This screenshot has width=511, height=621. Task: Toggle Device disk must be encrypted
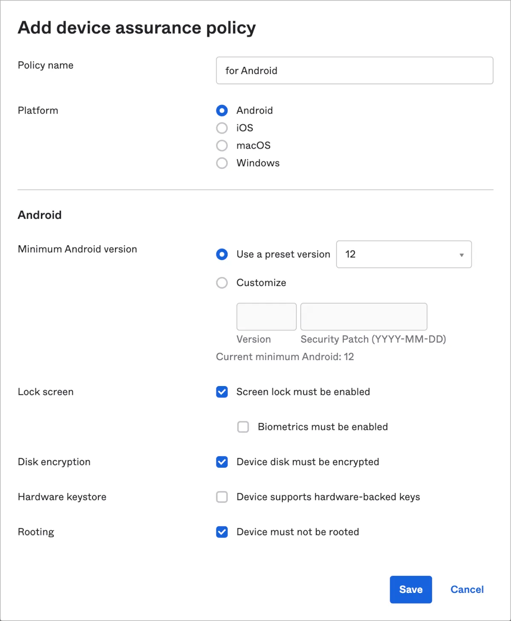pyautogui.click(x=222, y=462)
